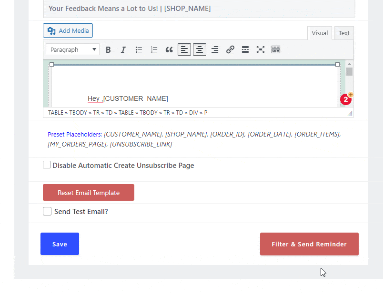The image size is (383, 293).
Task: Click the [ORDER_ID] placeholder text
Action: [227, 135]
